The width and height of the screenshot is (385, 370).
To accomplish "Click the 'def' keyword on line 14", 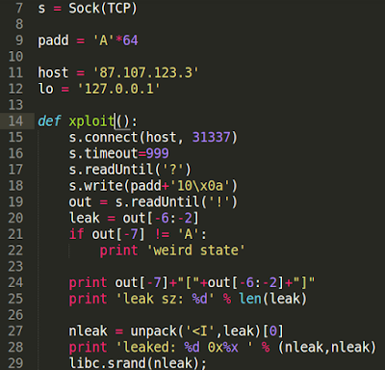I will click(x=49, y=121).
